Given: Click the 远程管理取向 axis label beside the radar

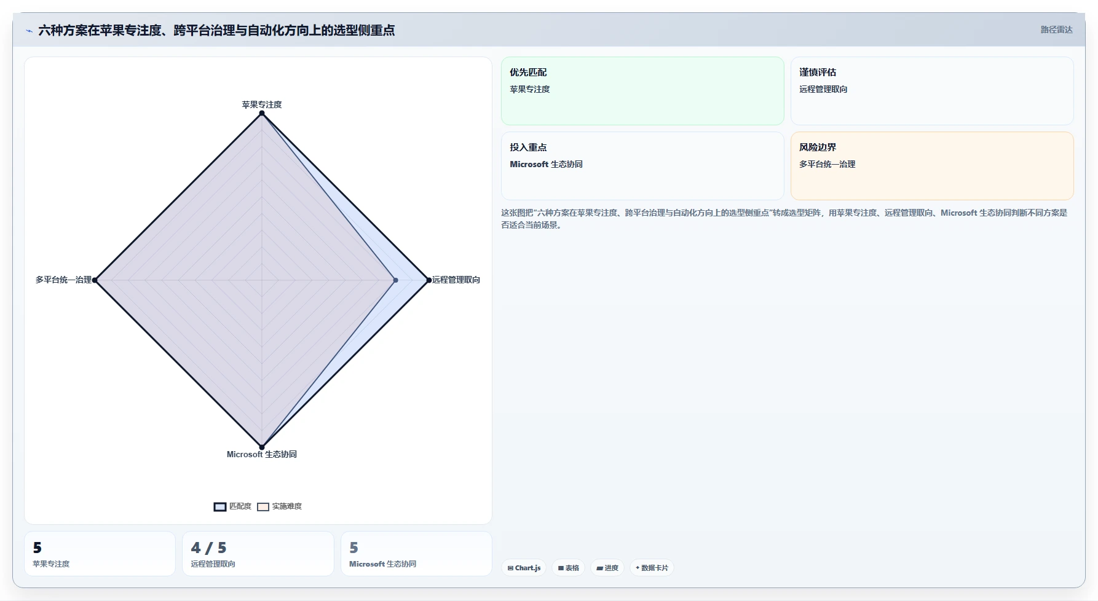Looking at the screenshot, I should 456,280.
